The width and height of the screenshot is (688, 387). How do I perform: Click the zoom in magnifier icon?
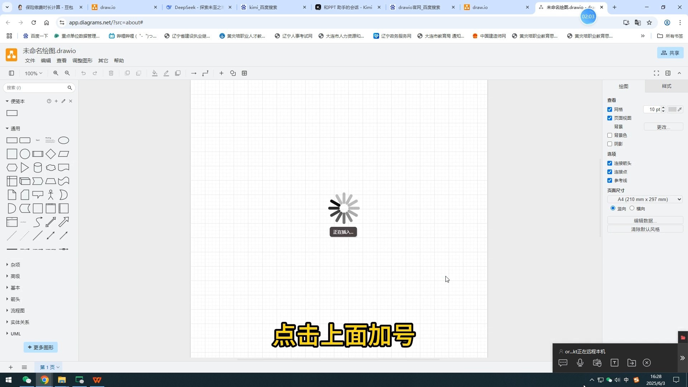click(56, 73)
